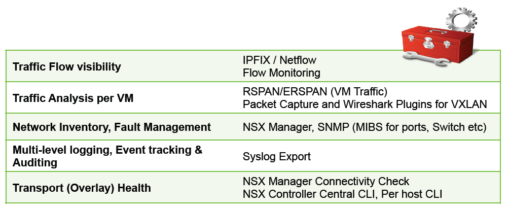Screen dimensions: 507x209
Task: Select Network Inventory, Fault Management heading
Action: click(x=112, y=127)
